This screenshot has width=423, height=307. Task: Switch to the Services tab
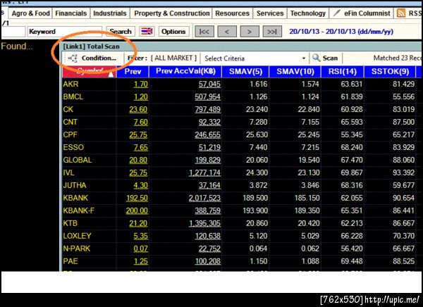[270, 13]
